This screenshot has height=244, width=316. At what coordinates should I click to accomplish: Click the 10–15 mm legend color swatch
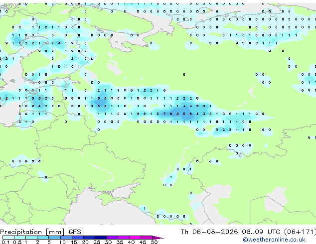(x=66, y=238)
